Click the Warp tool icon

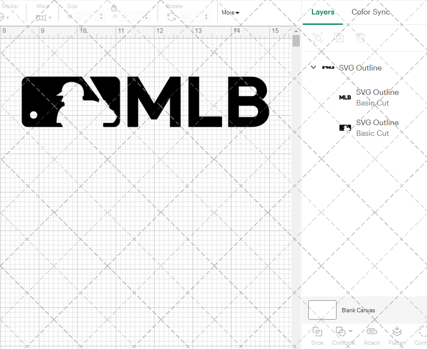pos(42,16)
